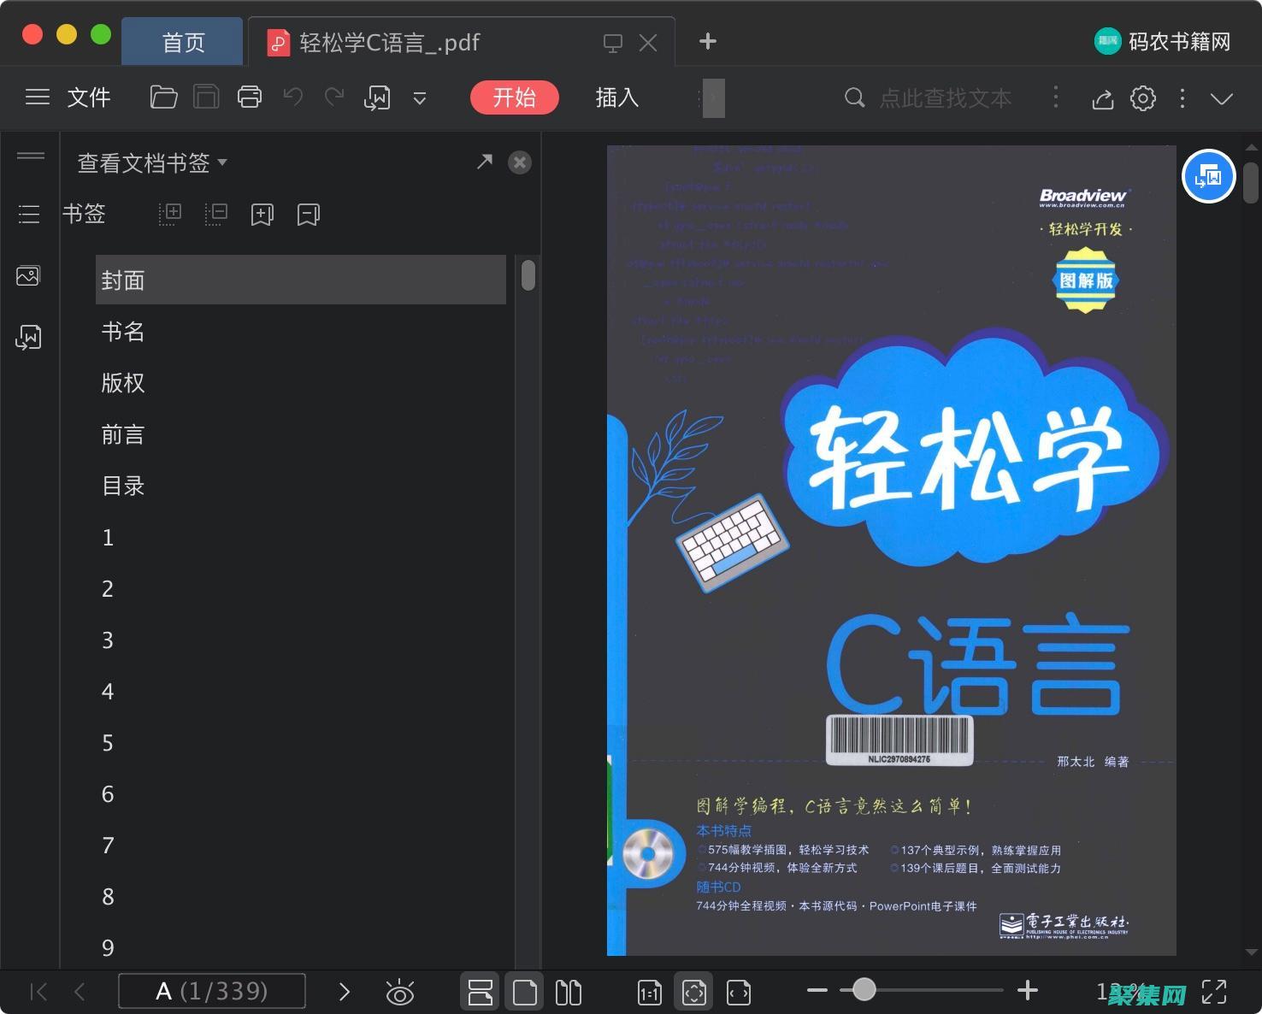Click the remove bookmark icon

point(308,214)
